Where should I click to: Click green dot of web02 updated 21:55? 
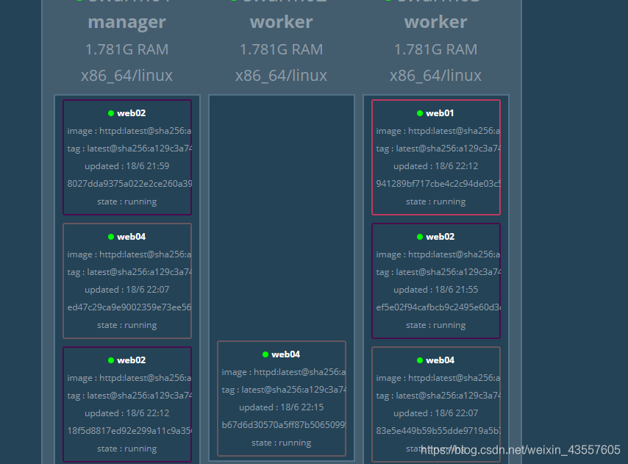[x=420, y=237]
